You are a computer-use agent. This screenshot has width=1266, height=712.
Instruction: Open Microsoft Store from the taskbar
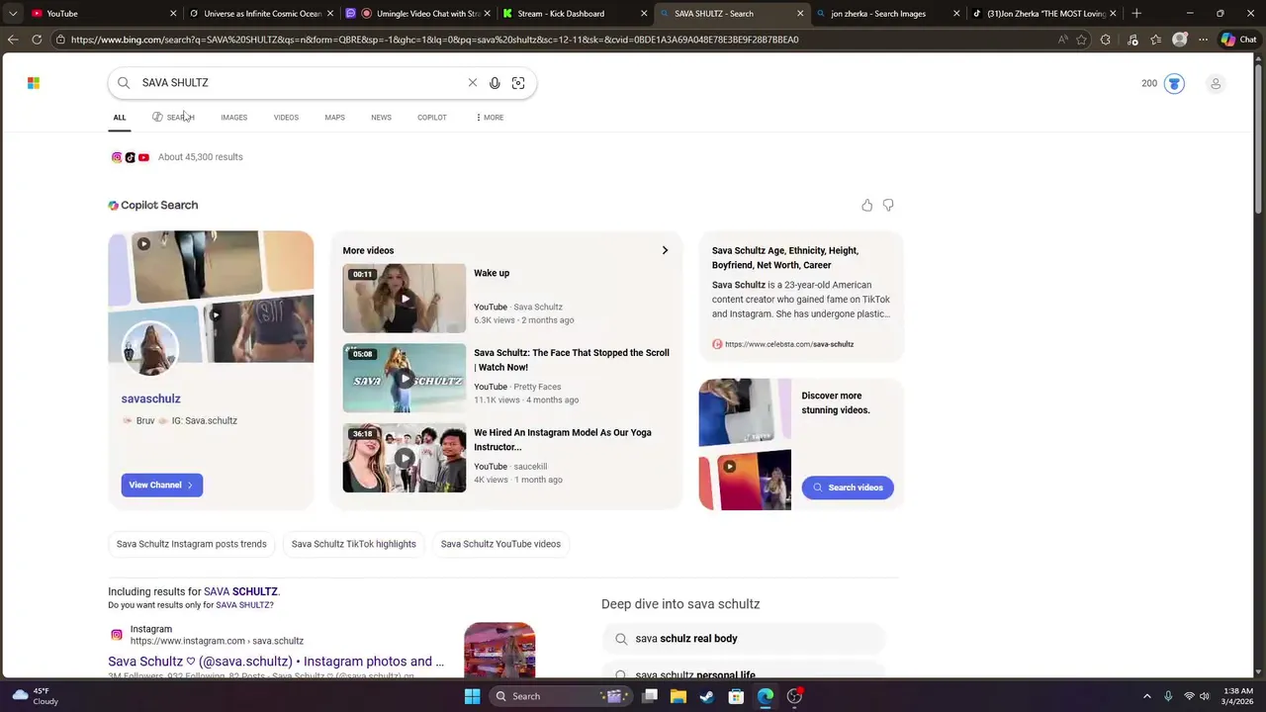point(736,696)
